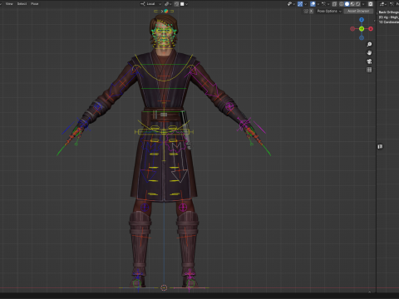Select the root circle control at feet center
The image size is (399, 299).
click(x=164, y=288)
